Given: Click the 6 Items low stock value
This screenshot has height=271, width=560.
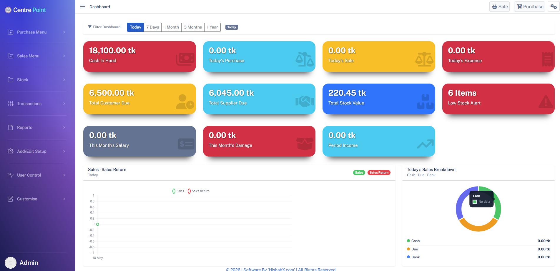Looking at the screenshot, I should tap(462, 93).
